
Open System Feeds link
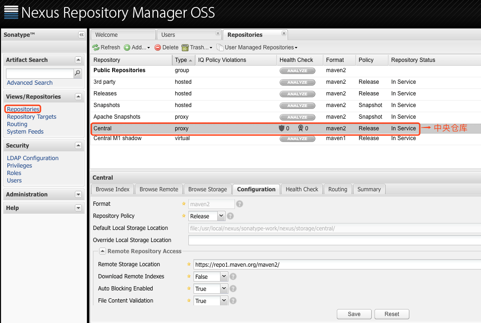[x=25, y=131]
